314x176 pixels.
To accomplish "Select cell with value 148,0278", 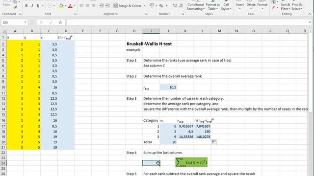I will [x=202, y=137].
